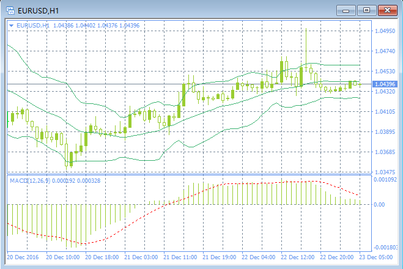Click the 1.03475 price scale value

(x=385, y=172)
